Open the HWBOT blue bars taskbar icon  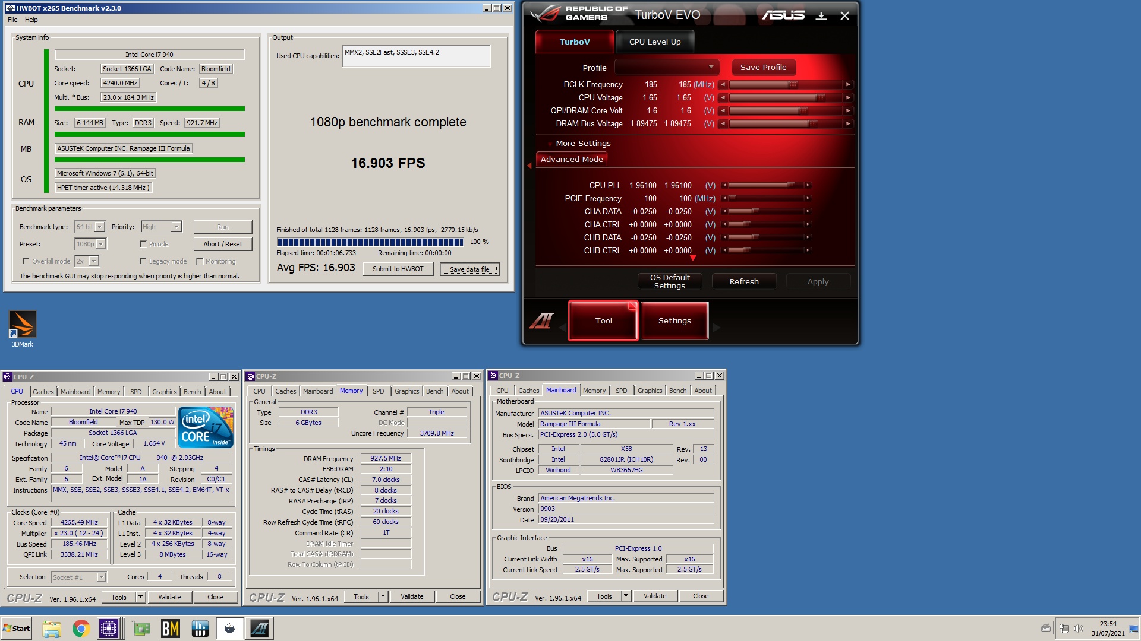coord(200,629)
